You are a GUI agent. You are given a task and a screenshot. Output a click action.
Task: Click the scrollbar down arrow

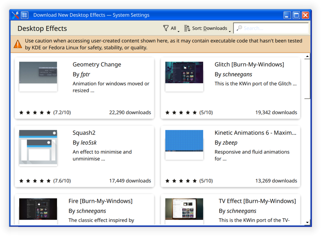click(x=307, y=222)
